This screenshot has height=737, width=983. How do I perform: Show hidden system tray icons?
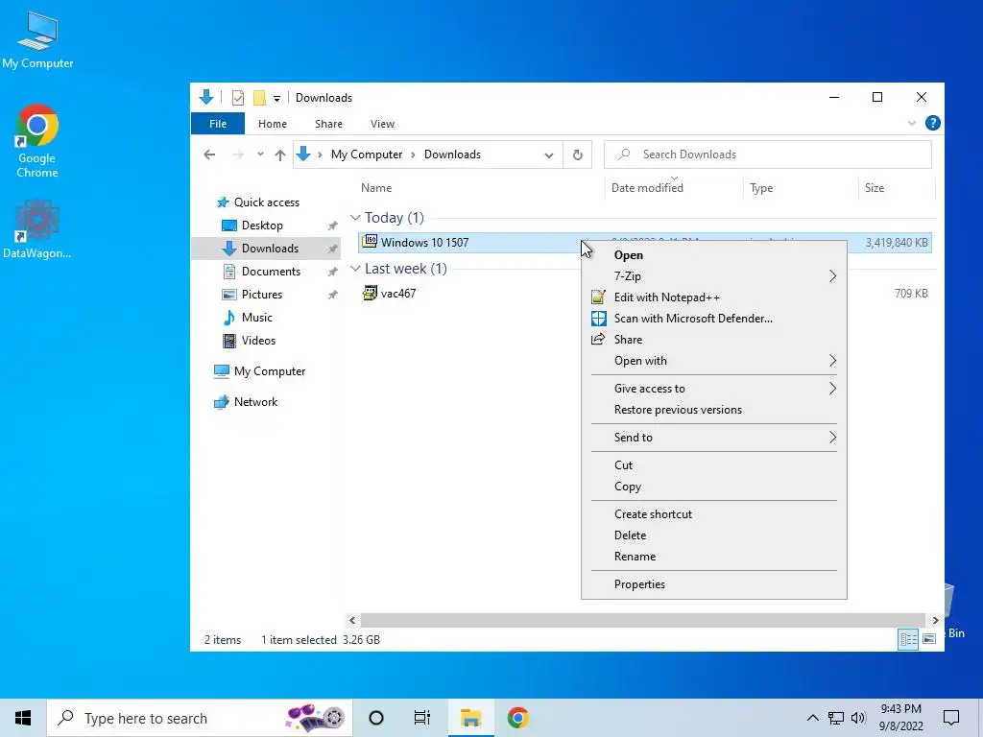[x=812, y=718]
